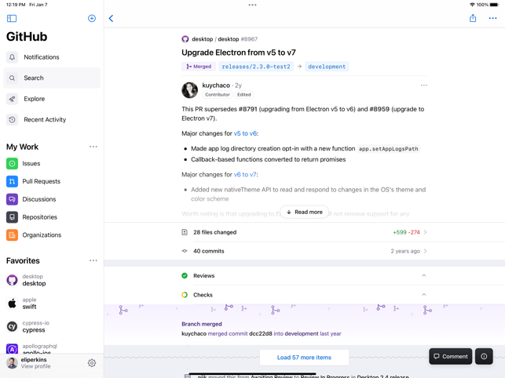Open the 28 files changed row
Image resolution: width=505 pixels, height=378 pixels.
click(305, 232)
